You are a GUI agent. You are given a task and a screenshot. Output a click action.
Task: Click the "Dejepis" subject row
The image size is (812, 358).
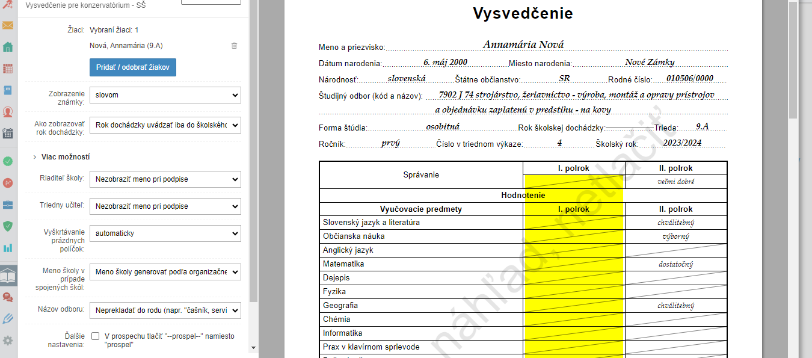point(421,278)
